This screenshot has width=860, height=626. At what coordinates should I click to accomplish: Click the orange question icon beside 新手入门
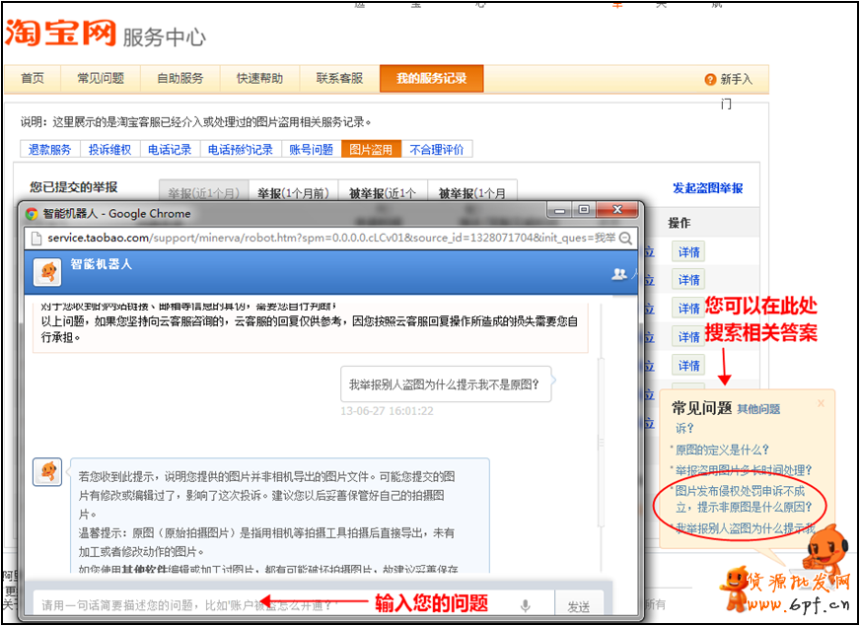(x=711, y=80)
